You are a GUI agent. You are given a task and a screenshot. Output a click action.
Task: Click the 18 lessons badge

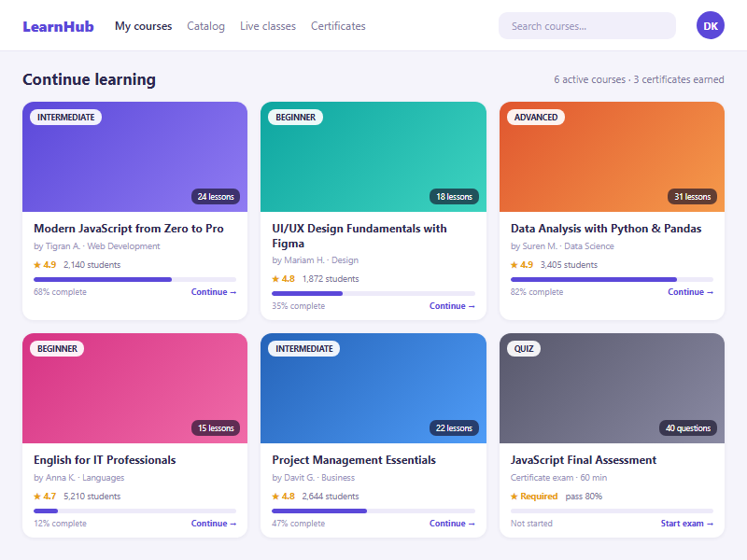pyautogui.click(x=454, y=197)
